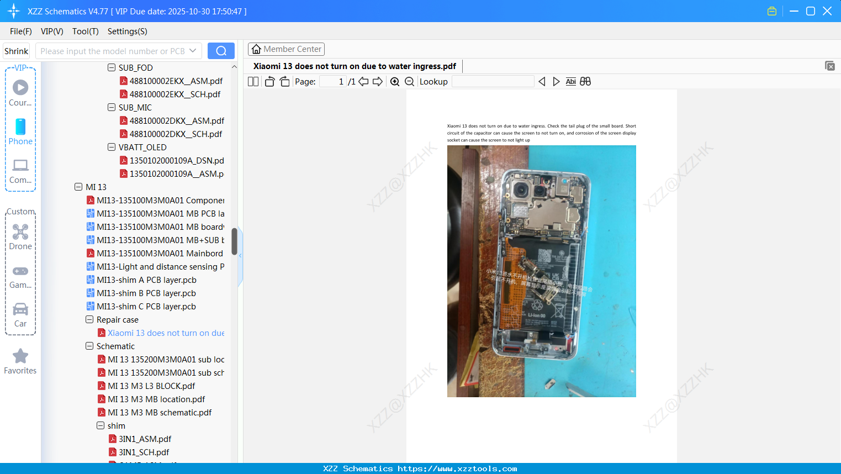Open the Tool menu

pos(84,31)
